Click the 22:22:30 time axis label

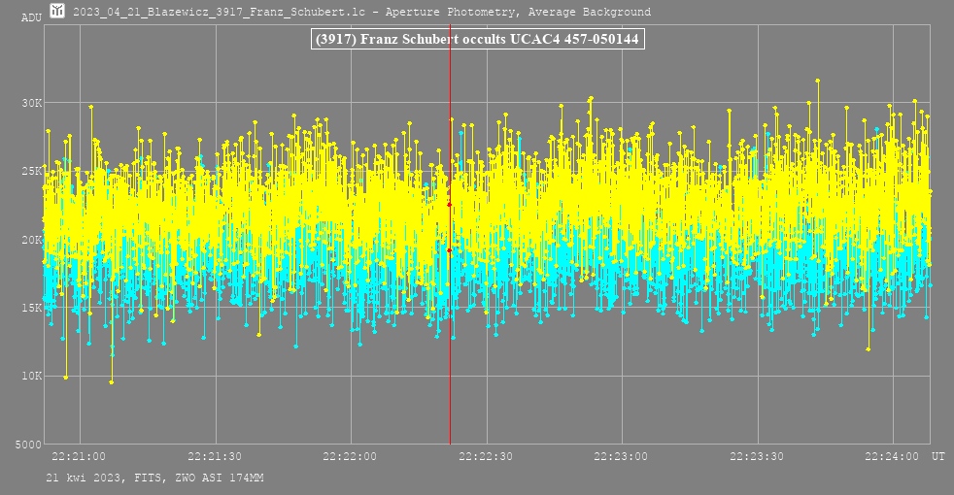(x=486, y=456)
